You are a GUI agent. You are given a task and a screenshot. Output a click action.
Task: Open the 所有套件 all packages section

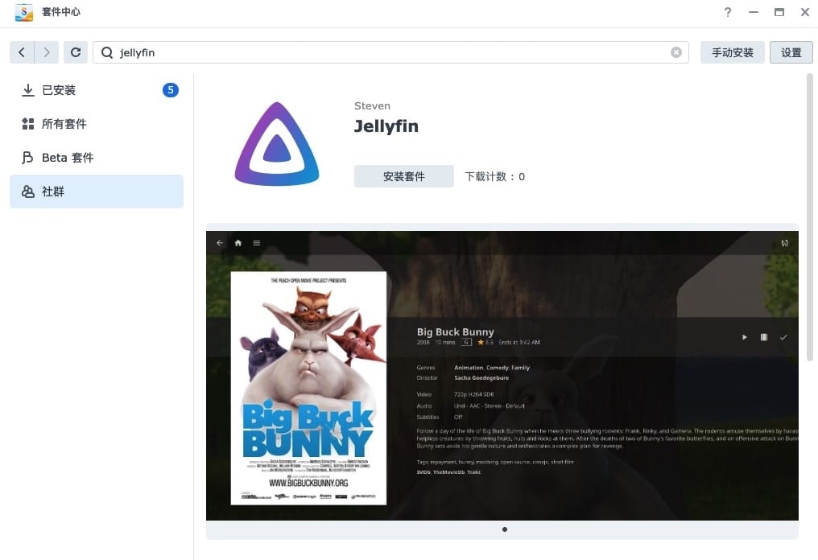tap(97, 124)
